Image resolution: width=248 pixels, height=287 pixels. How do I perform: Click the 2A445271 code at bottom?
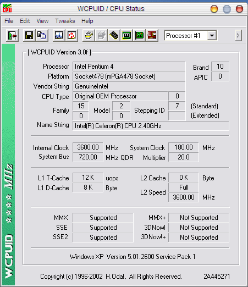coord(217,277)
